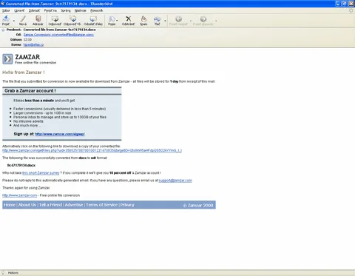Click the Popis (tag) toolbar icon
Image resolution: width=355 pixels, height=276 pixels.
pos(112,18)
